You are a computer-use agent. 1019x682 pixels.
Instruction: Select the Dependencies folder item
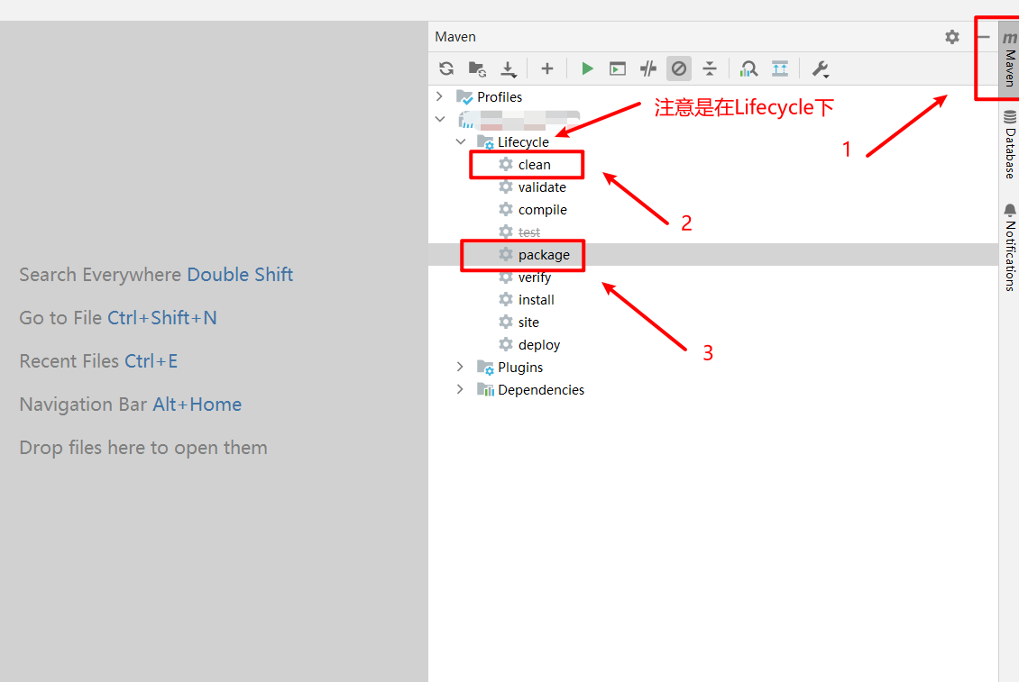tap(541, 390)
